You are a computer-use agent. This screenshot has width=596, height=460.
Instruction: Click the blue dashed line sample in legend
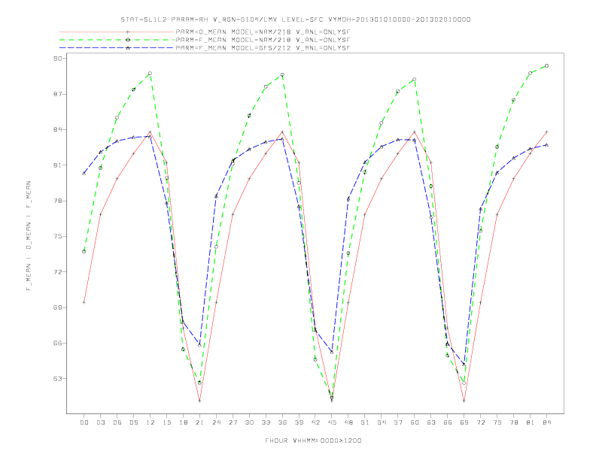point(117,48)
